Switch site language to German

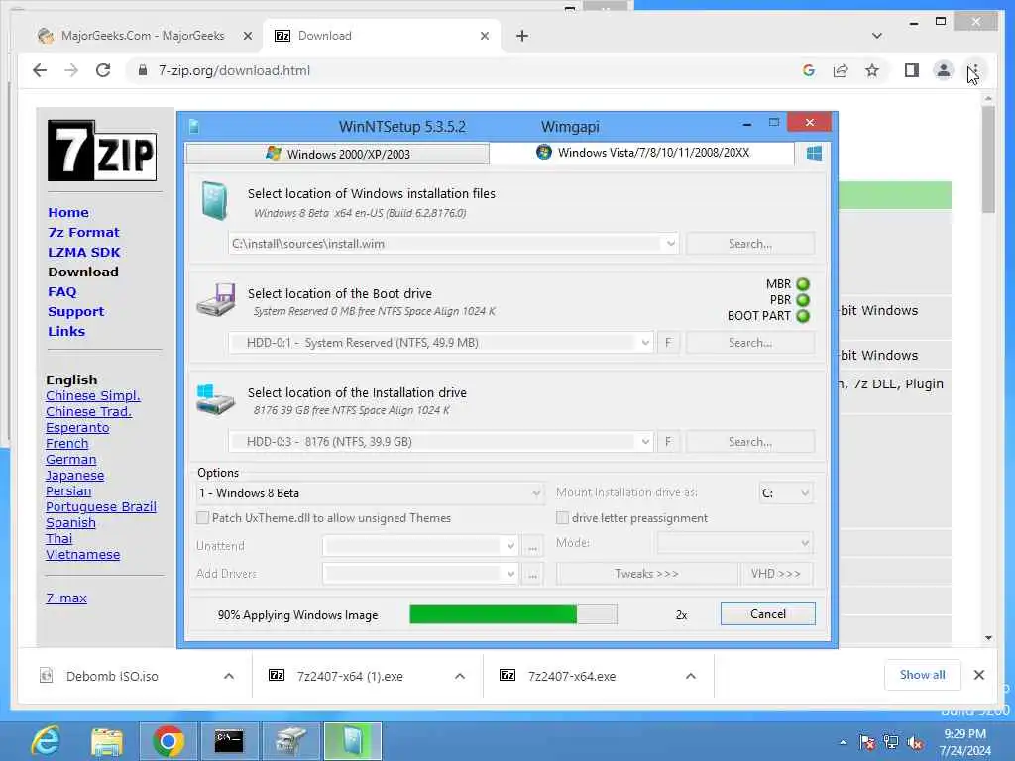[x=70, y=460]
